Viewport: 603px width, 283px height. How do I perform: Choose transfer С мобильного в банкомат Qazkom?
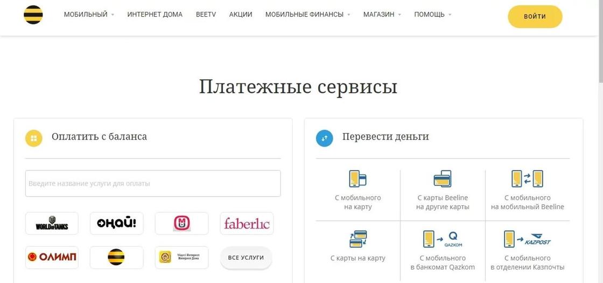click(443, 250)
